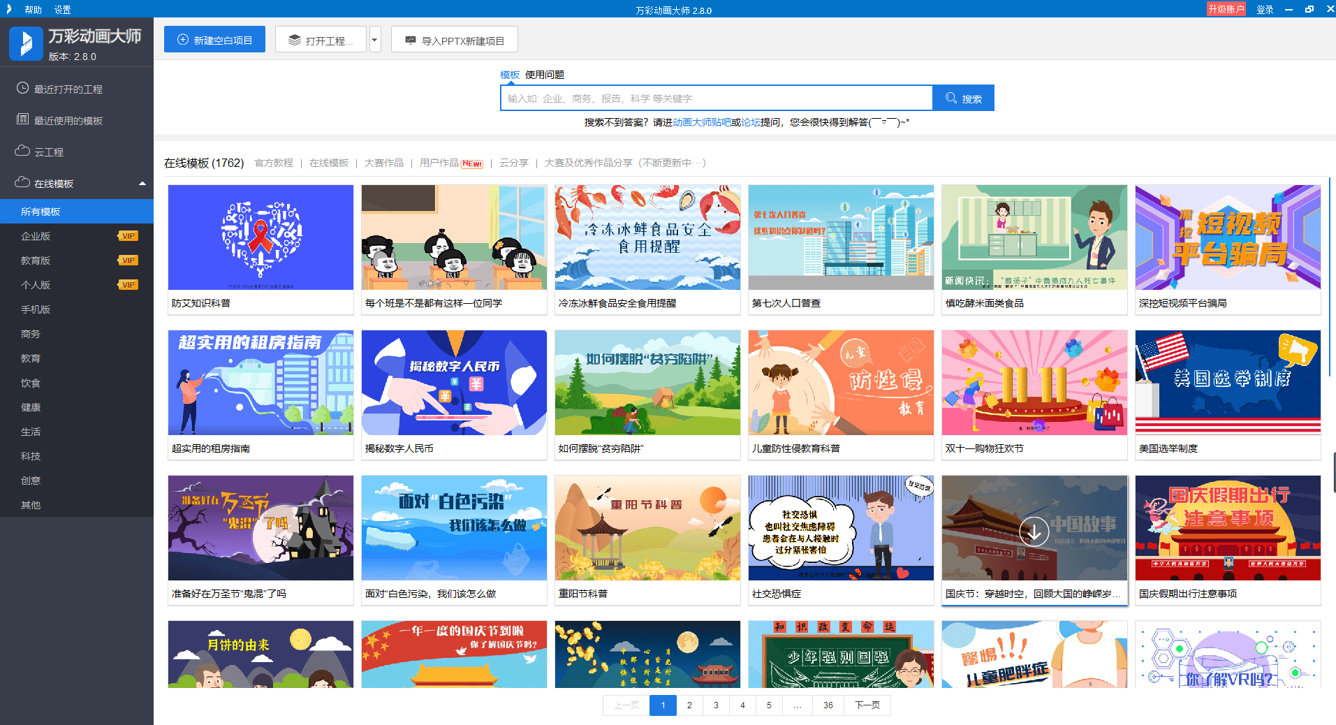Click the PPTX import icon in toolbar

[x=410, y=39]
